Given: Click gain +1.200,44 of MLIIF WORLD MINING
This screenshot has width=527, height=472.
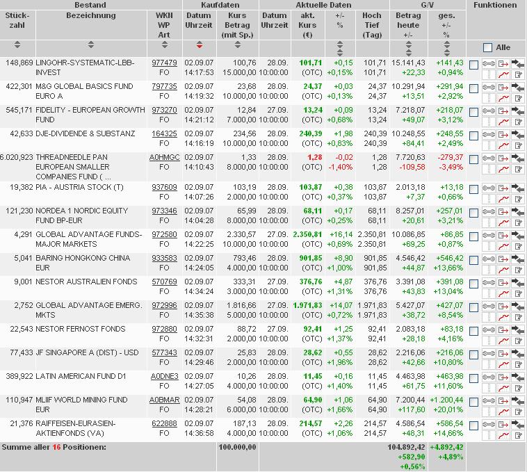Looking at the screenshot, I should [x=446, y=400].
